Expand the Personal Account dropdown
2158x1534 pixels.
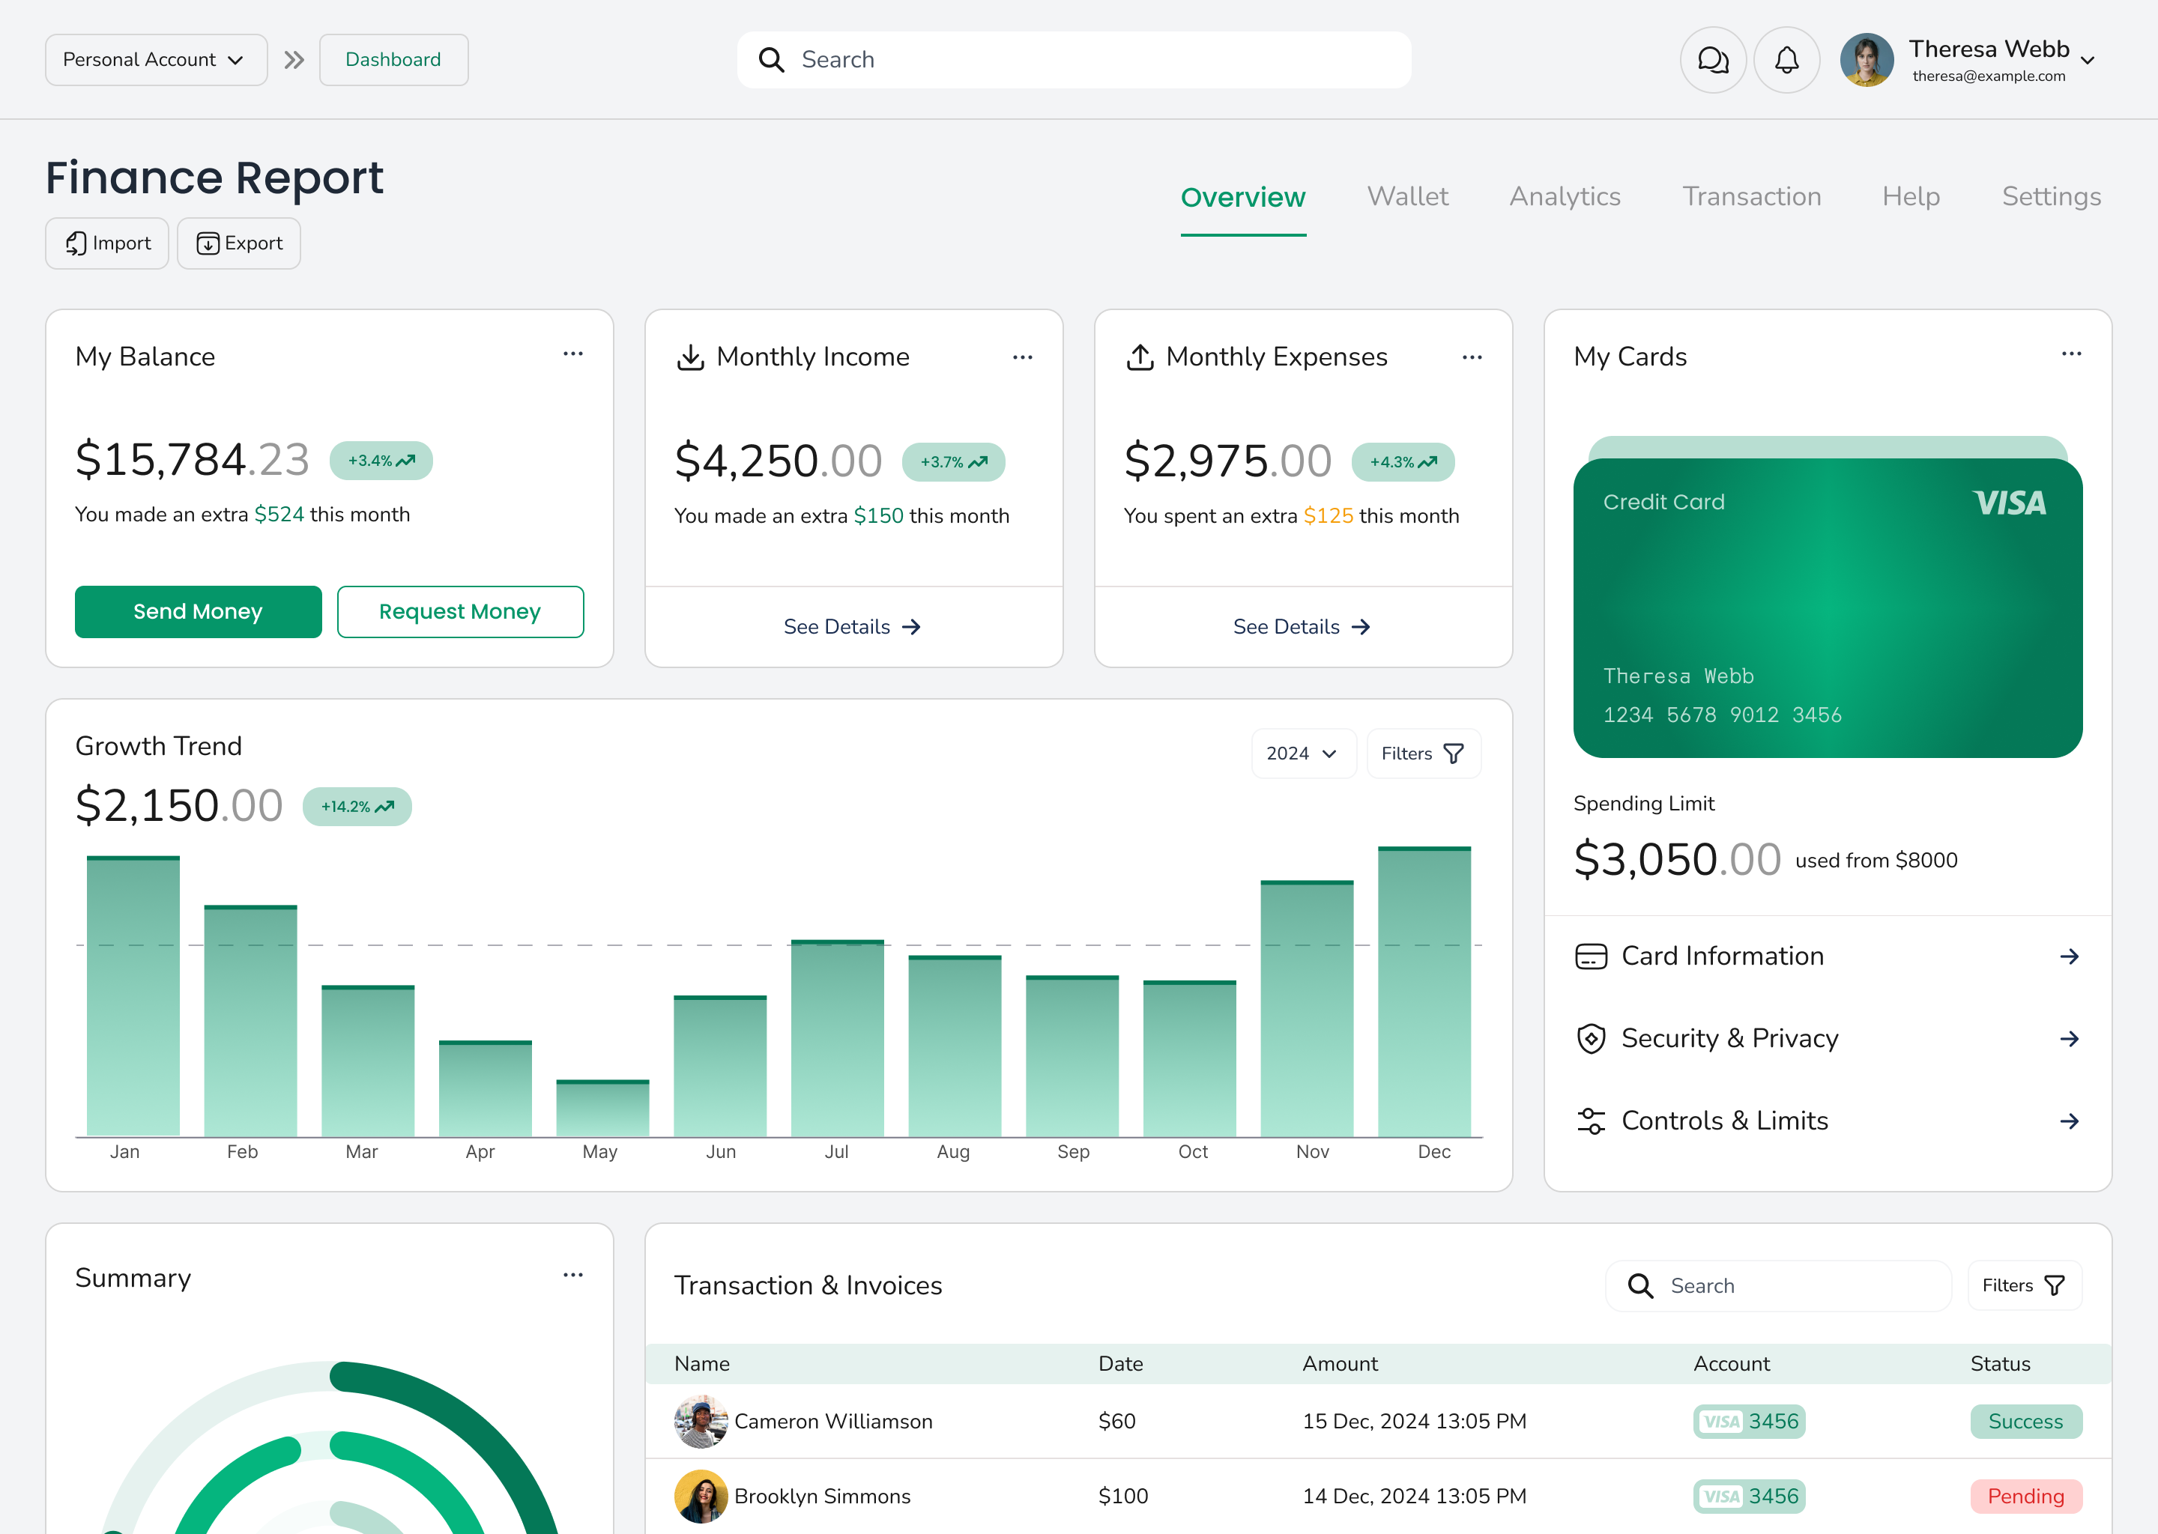(x=156, y=59)
